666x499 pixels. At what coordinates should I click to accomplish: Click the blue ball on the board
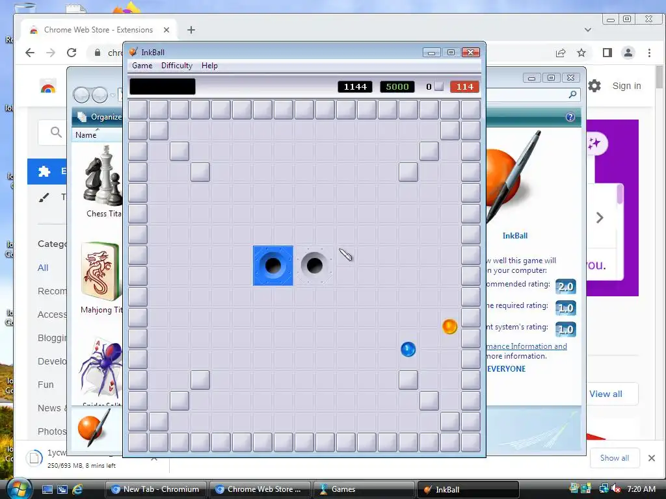pos(408,349)
